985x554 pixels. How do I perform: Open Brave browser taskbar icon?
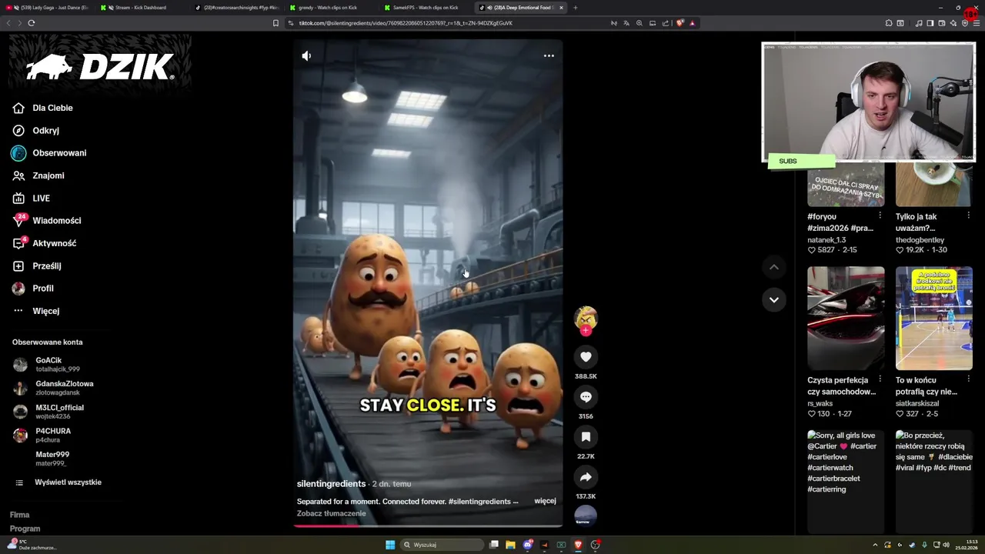coord(578,545)
